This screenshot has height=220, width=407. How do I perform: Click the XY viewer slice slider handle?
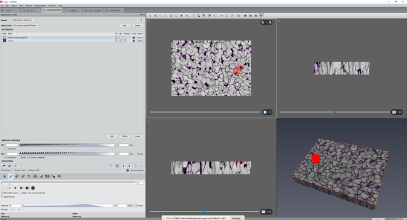click(x=260, y=112)
